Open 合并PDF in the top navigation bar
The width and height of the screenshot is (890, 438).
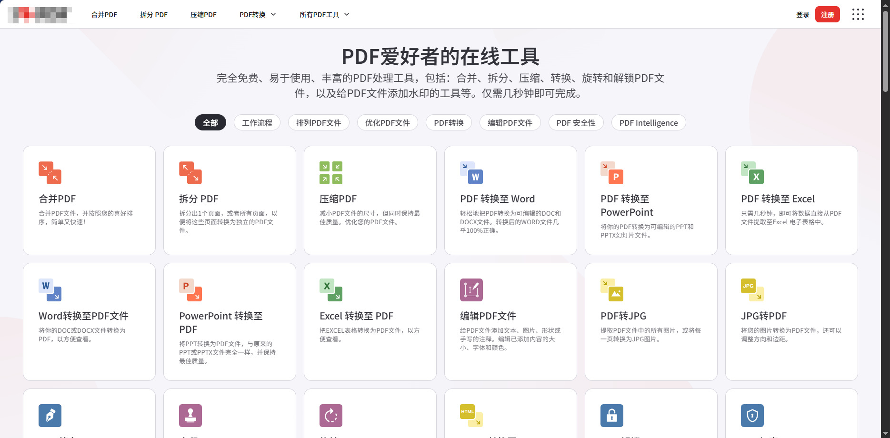pos(104,15)
